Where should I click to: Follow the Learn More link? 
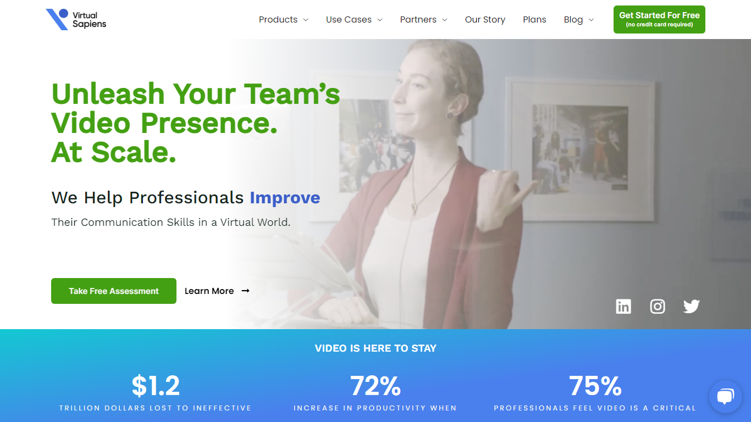coord(209,291)
